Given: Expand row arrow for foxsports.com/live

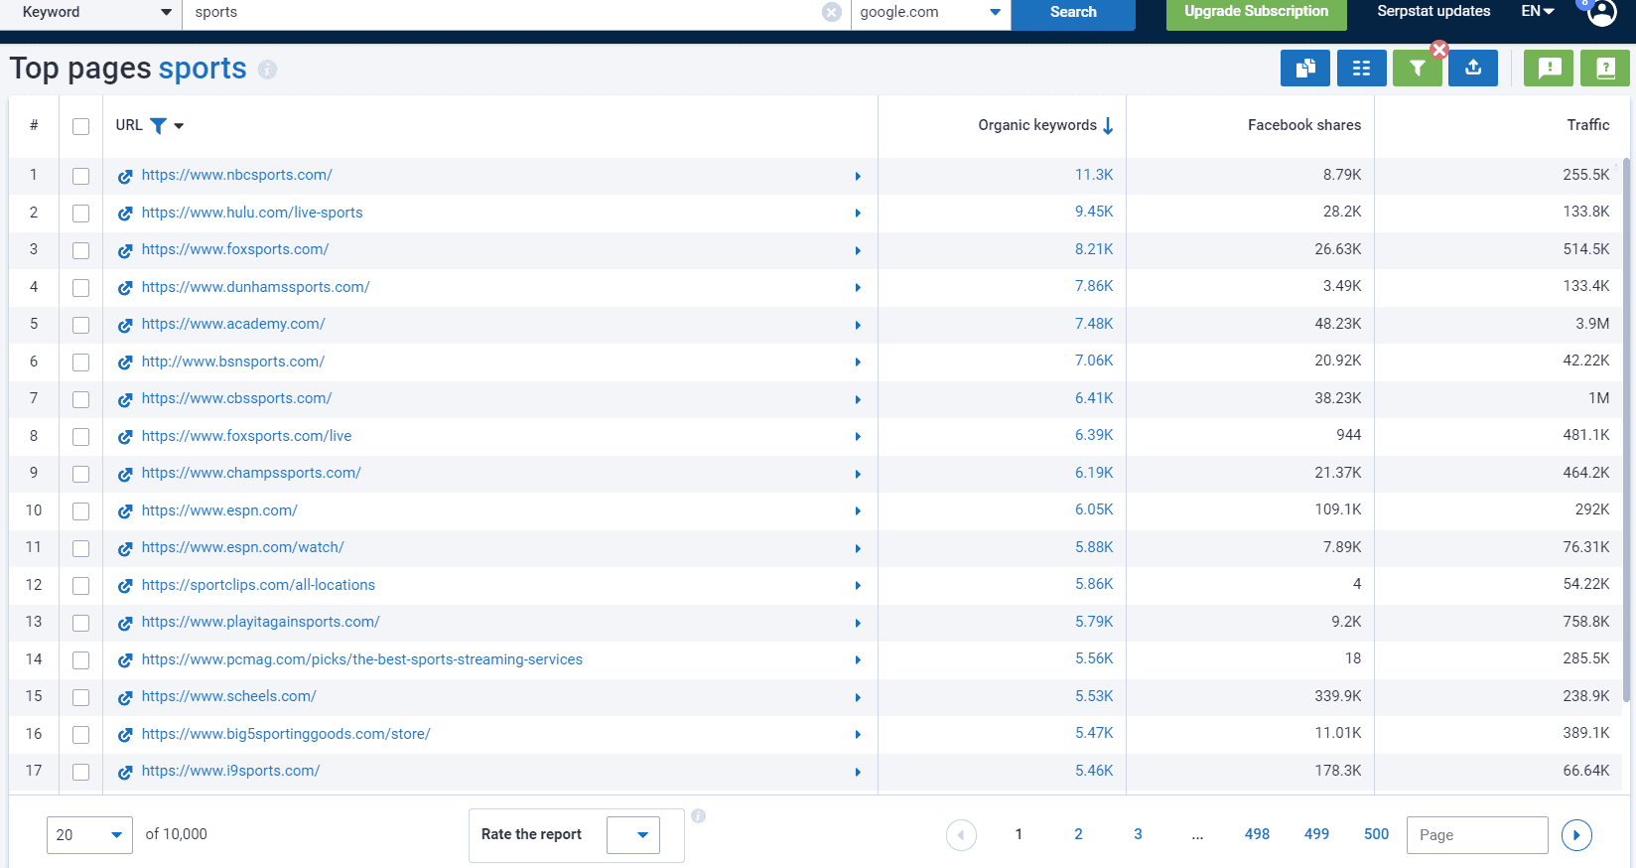Looking at the screenshot, I should [858, 437].
